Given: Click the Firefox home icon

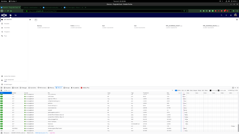Looking at the screenshot, I should 11,11.
